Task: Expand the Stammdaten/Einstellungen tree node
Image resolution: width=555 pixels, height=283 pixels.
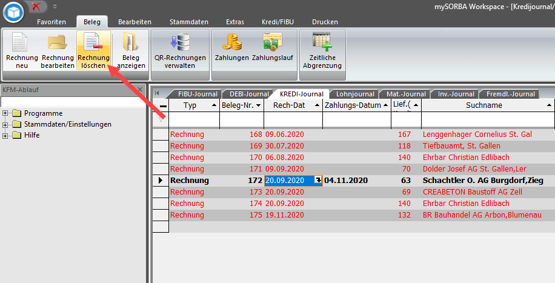Action: (5, 125)
